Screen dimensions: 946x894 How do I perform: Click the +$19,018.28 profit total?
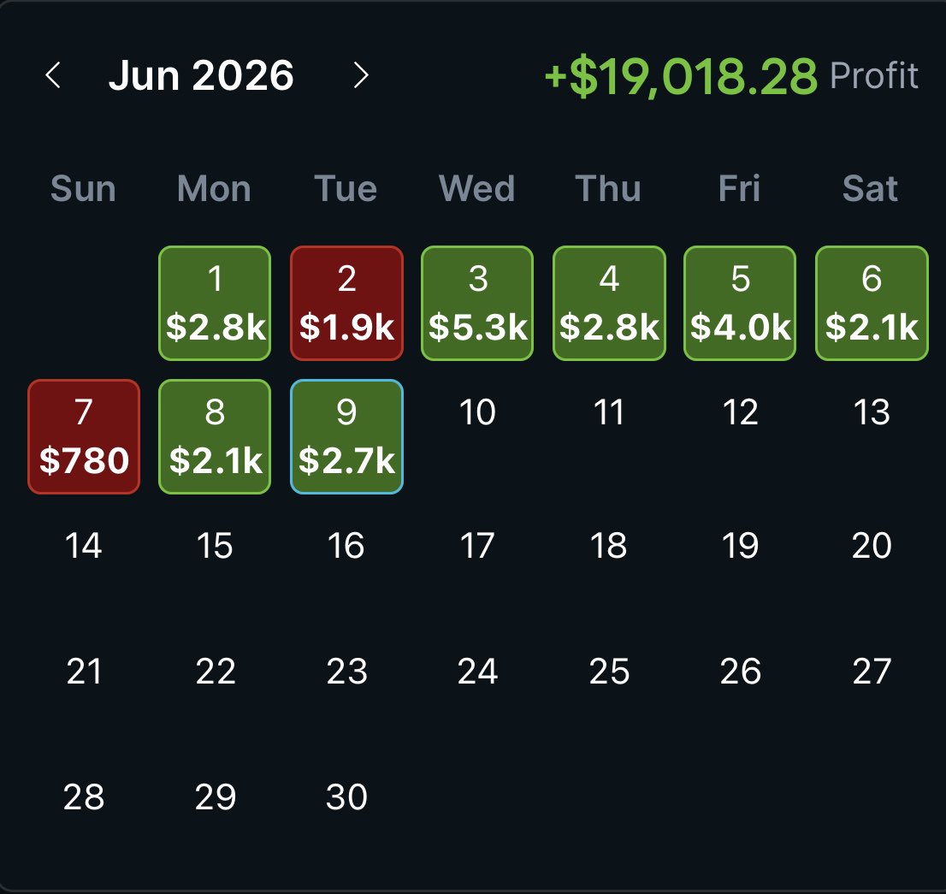point(681,77)
